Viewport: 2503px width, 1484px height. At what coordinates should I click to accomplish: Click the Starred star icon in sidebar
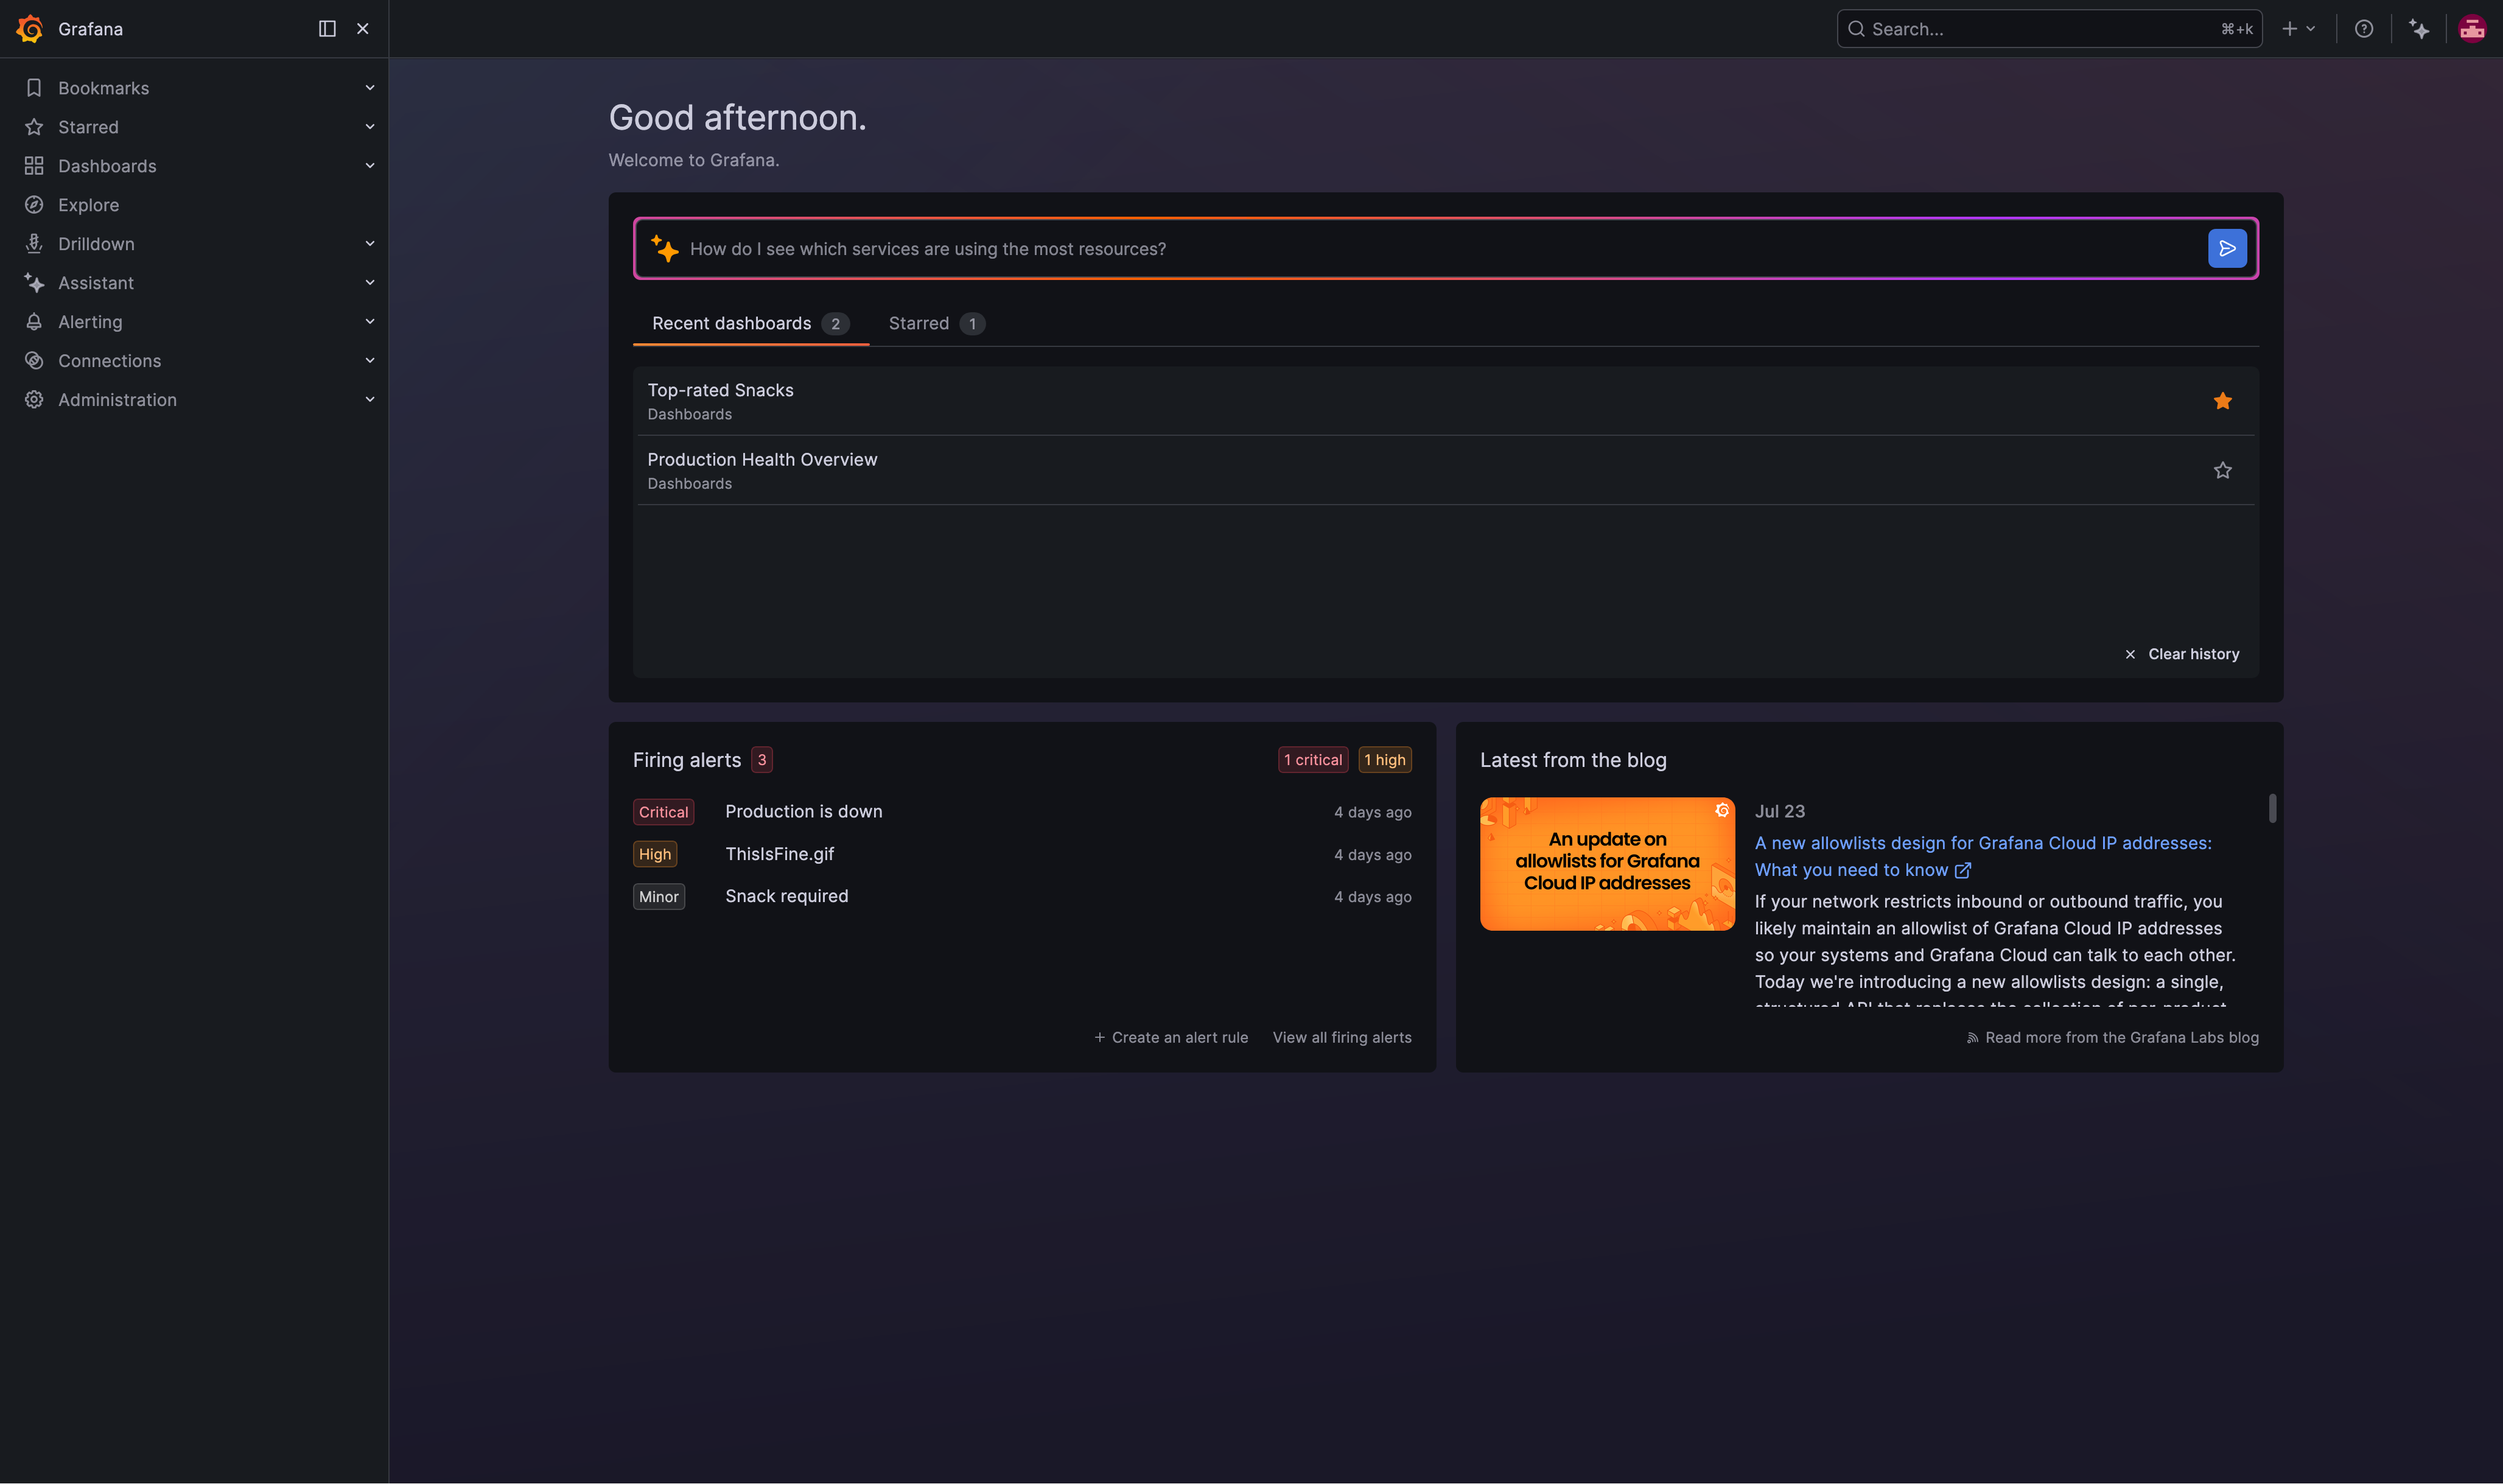34,127
